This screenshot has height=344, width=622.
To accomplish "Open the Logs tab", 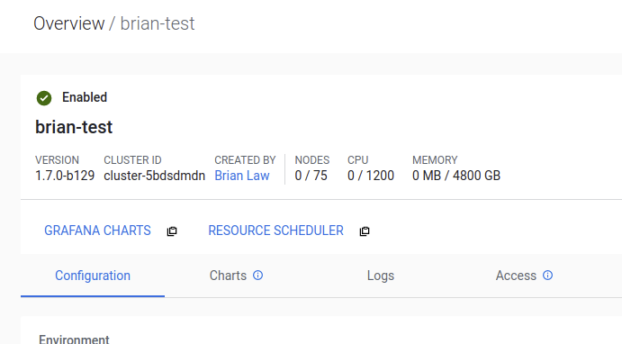I will [x=381, y=276].
